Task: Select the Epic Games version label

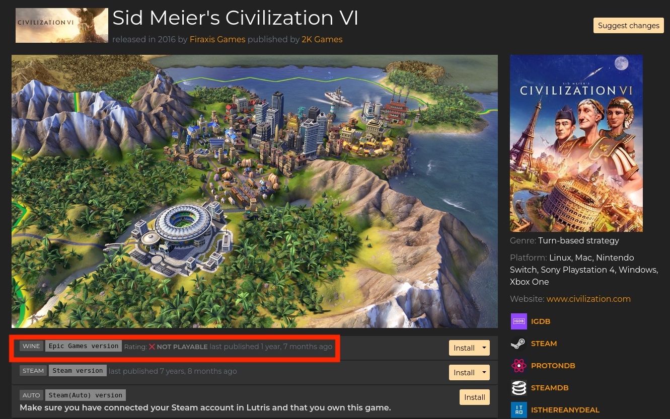Action: point(84,346)
